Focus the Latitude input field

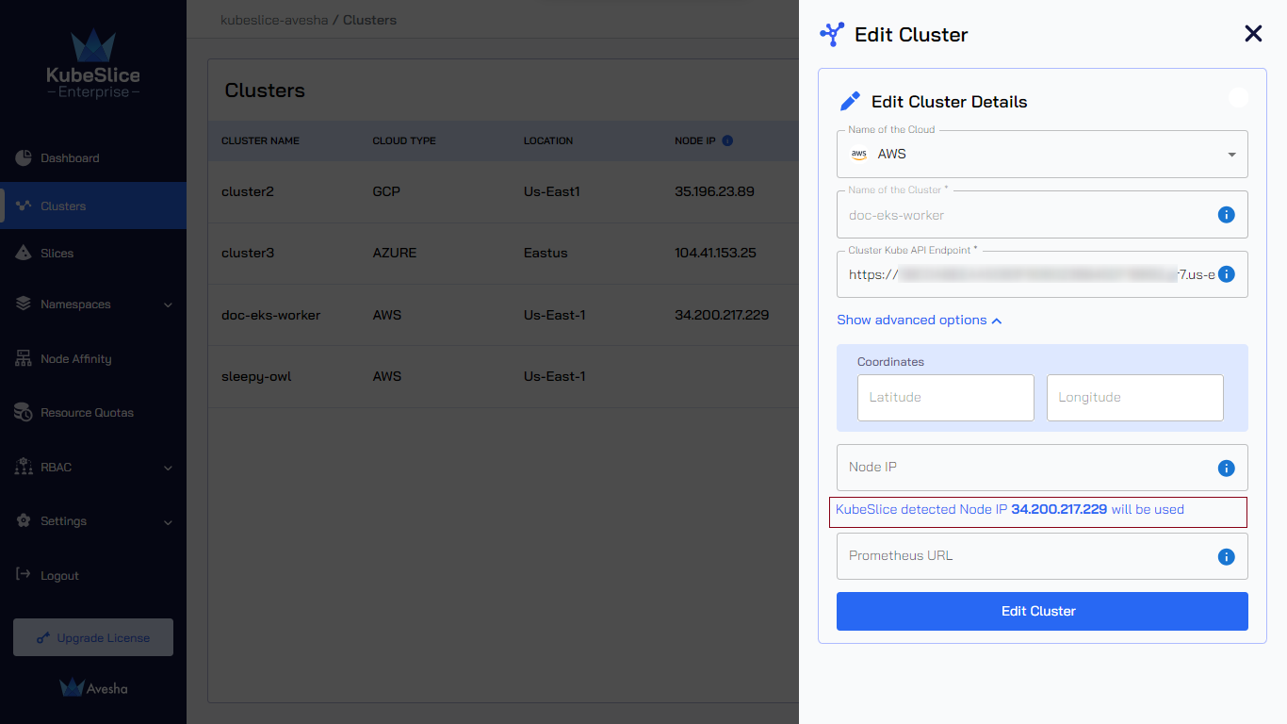pyautogui.click(x=945, y=397)
